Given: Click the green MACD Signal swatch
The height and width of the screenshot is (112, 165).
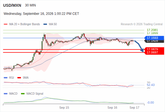Looking at the screenshot, I should point(23,94).
